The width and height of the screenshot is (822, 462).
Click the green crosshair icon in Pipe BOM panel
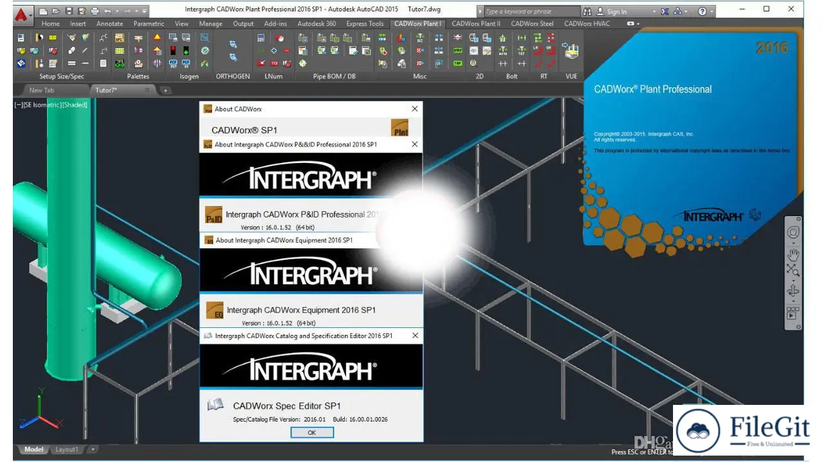302,64
